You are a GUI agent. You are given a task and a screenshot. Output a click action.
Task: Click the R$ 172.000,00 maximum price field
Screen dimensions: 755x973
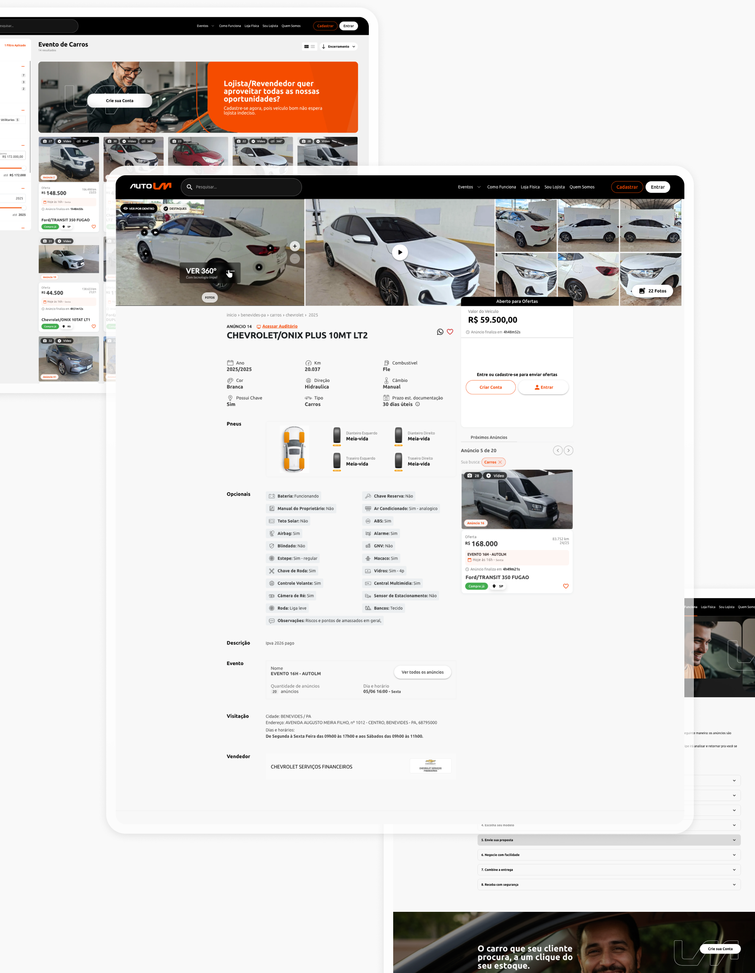[x=12, y=155]
